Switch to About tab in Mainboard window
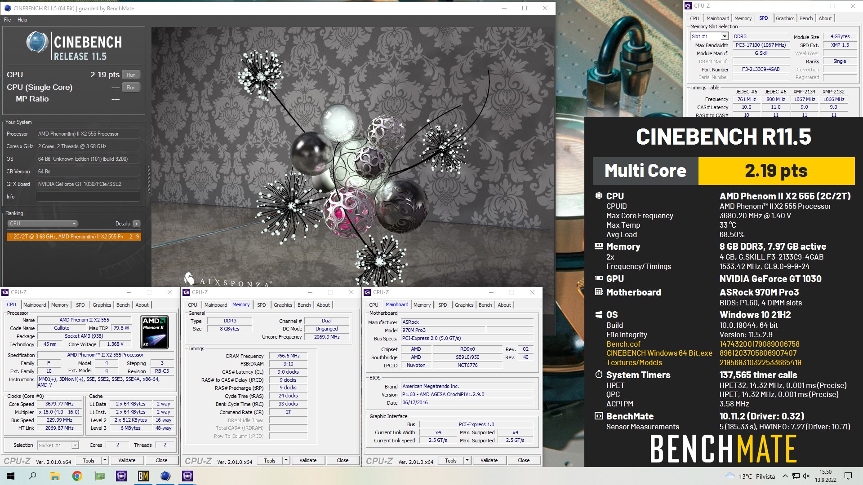Screen dimensions: 863x485 [504, 305]
